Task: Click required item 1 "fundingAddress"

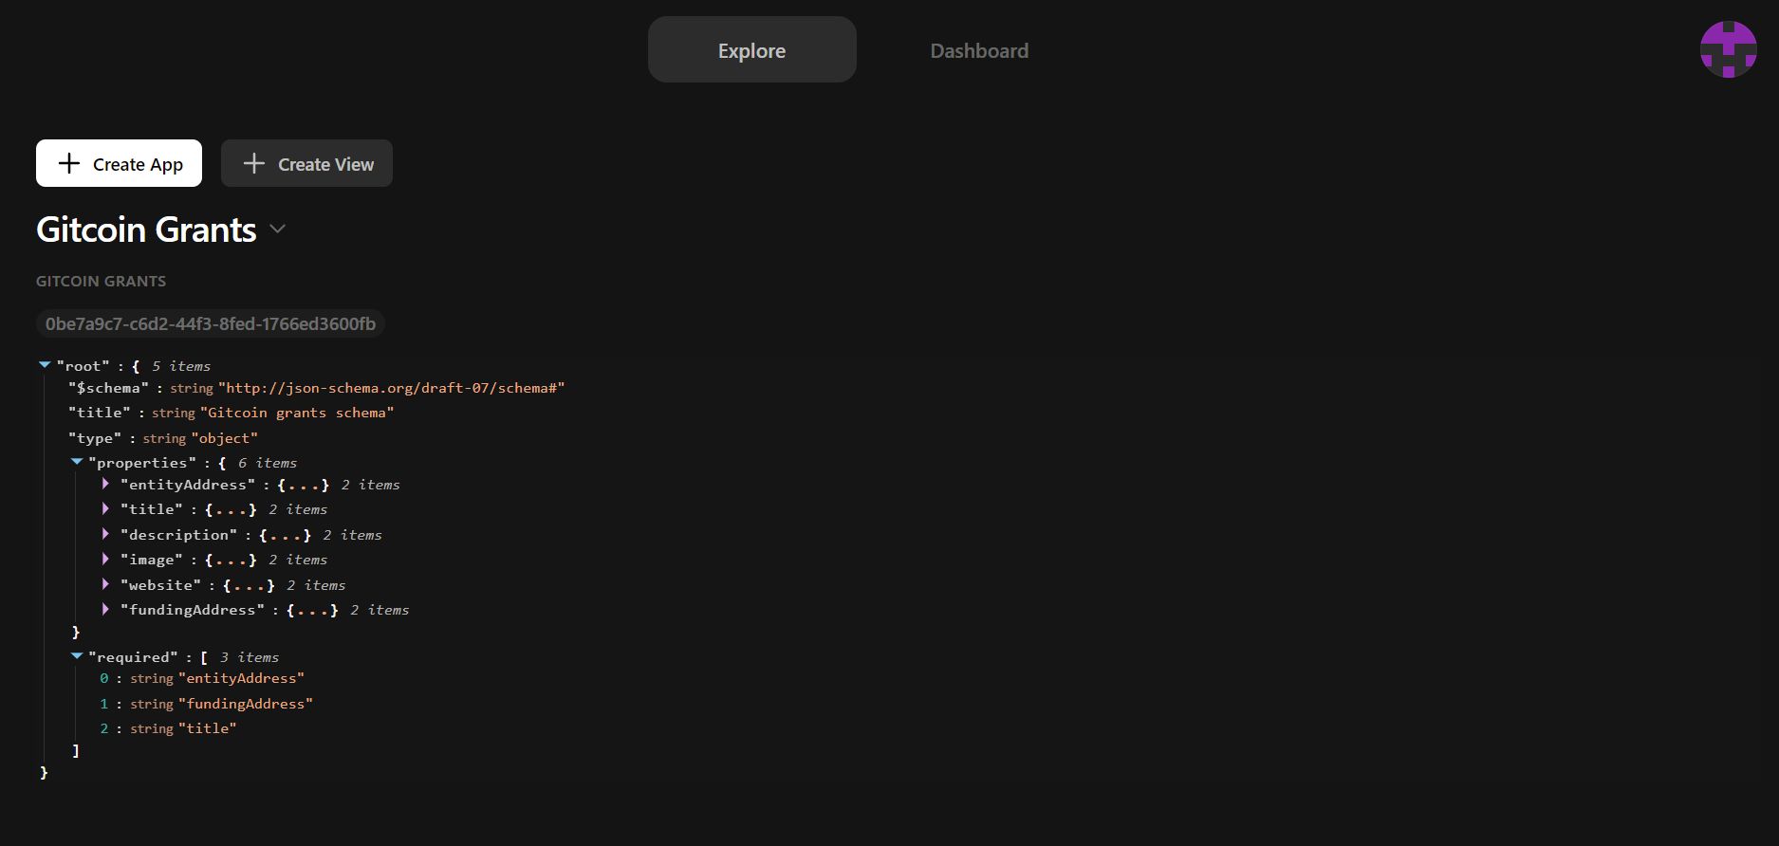Action: coord(246,704)
